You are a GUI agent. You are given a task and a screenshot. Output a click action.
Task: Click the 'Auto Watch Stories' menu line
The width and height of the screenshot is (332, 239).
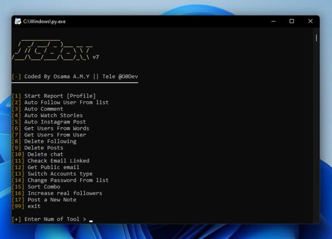[47, 116]
